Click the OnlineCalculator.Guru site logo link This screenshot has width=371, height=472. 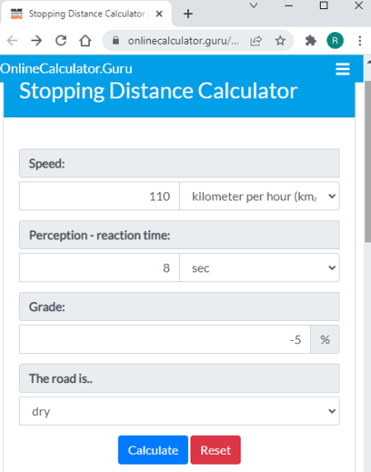[x=66, y=68]
